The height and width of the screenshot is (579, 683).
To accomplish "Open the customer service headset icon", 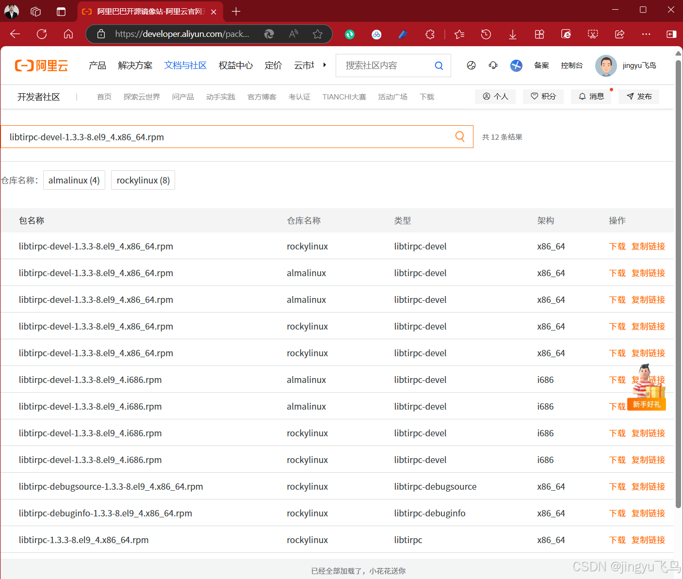I will tap(493, 66).
